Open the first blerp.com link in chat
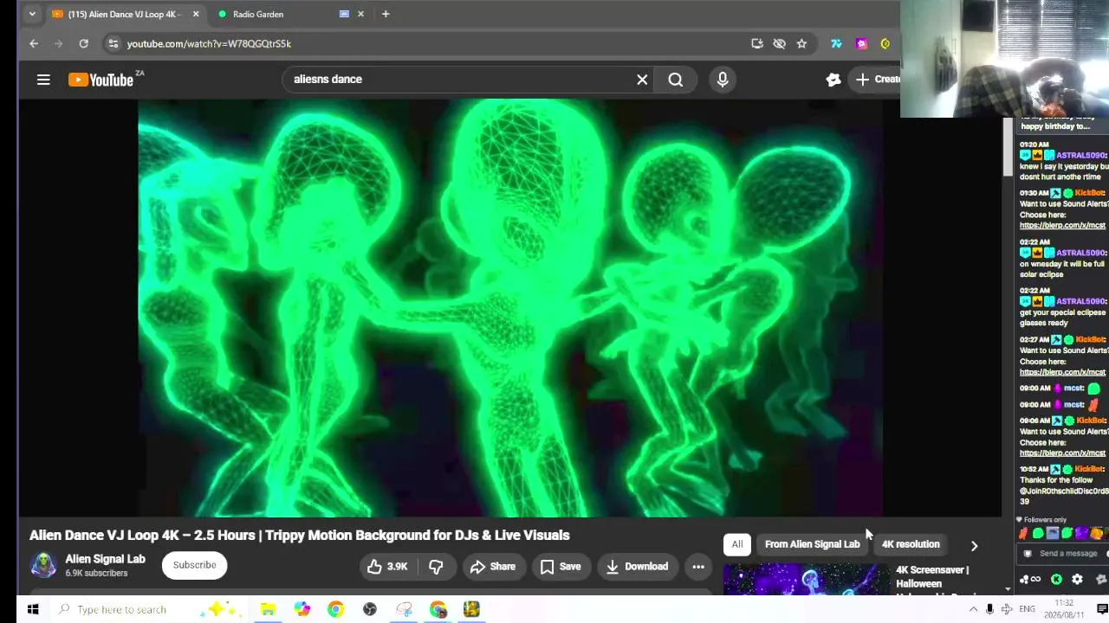1109x623 pixels. click(1062, 226)
